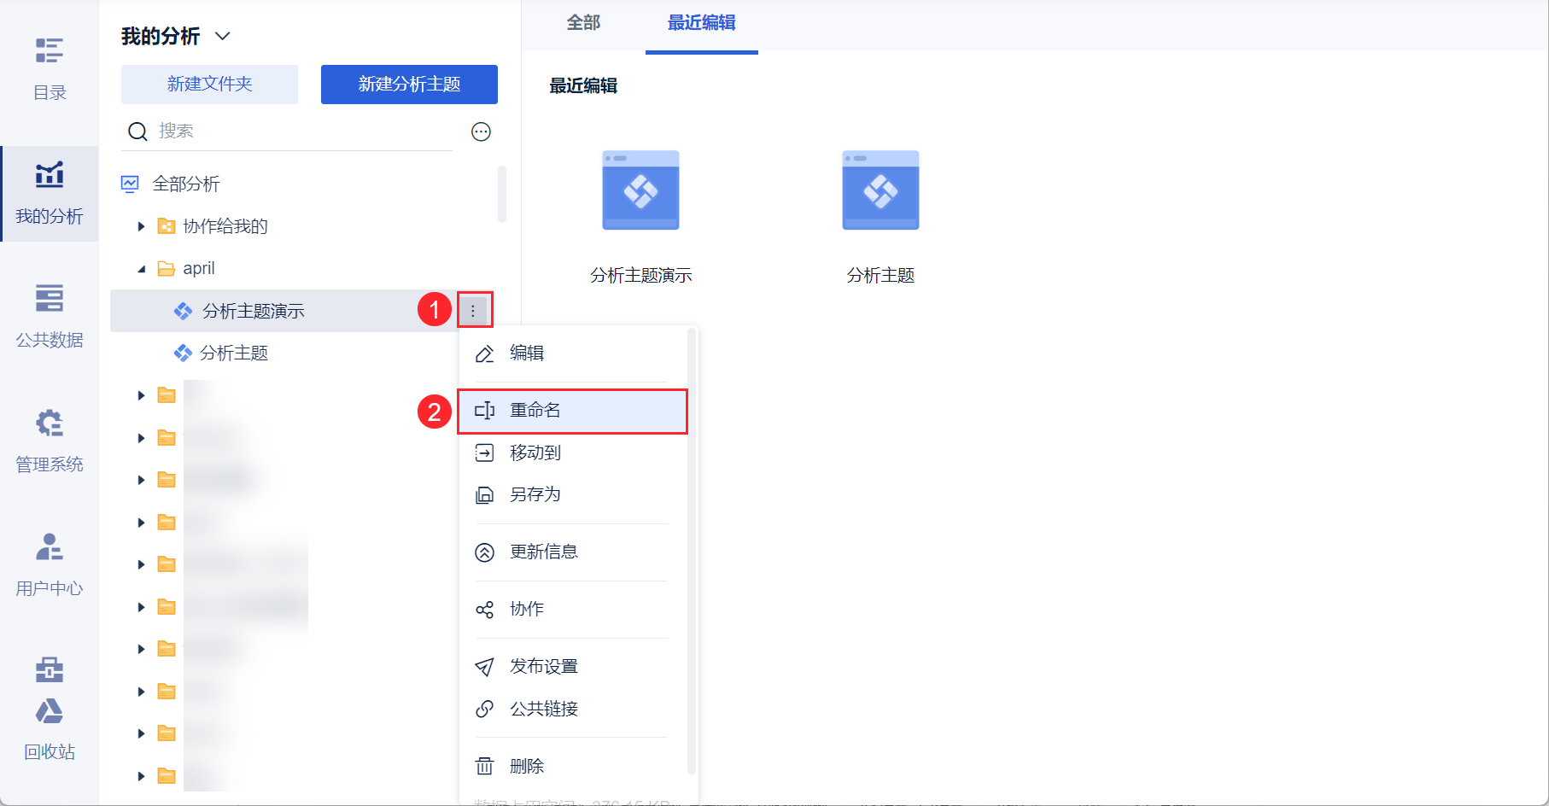Open 管理系统 system management icon
This screenshot has width=1549, height=806.
click(x=49, y=439)
